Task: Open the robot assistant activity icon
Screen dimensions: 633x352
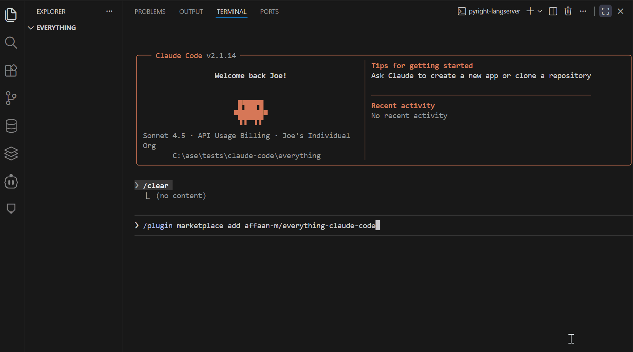Action: tap(11, 181)
